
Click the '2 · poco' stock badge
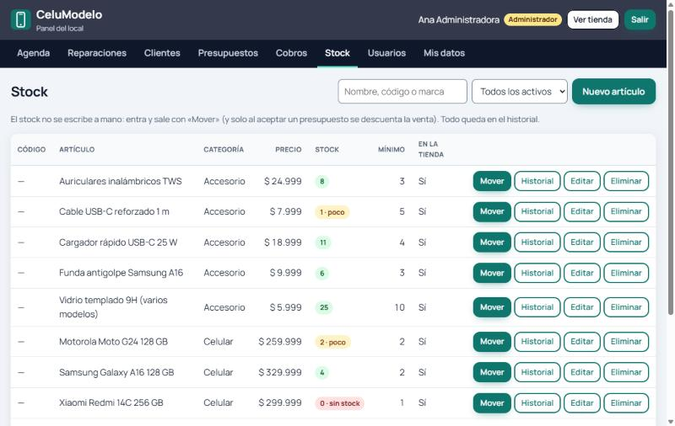(x=332, y=343)
